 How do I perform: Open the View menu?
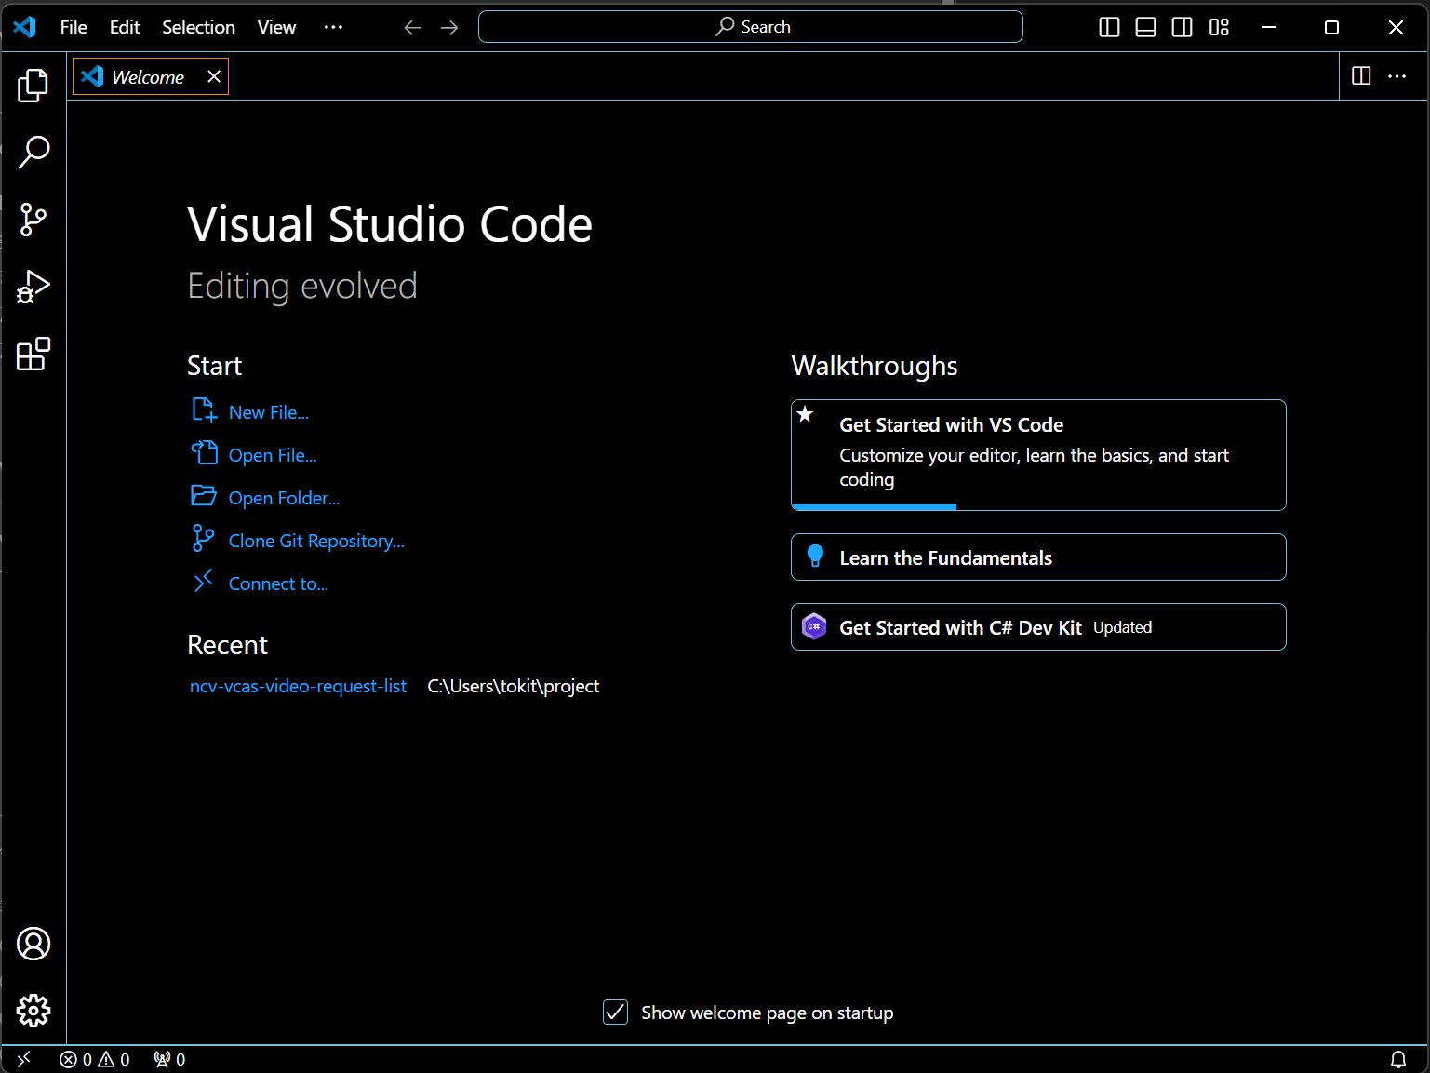click(276, 27)
